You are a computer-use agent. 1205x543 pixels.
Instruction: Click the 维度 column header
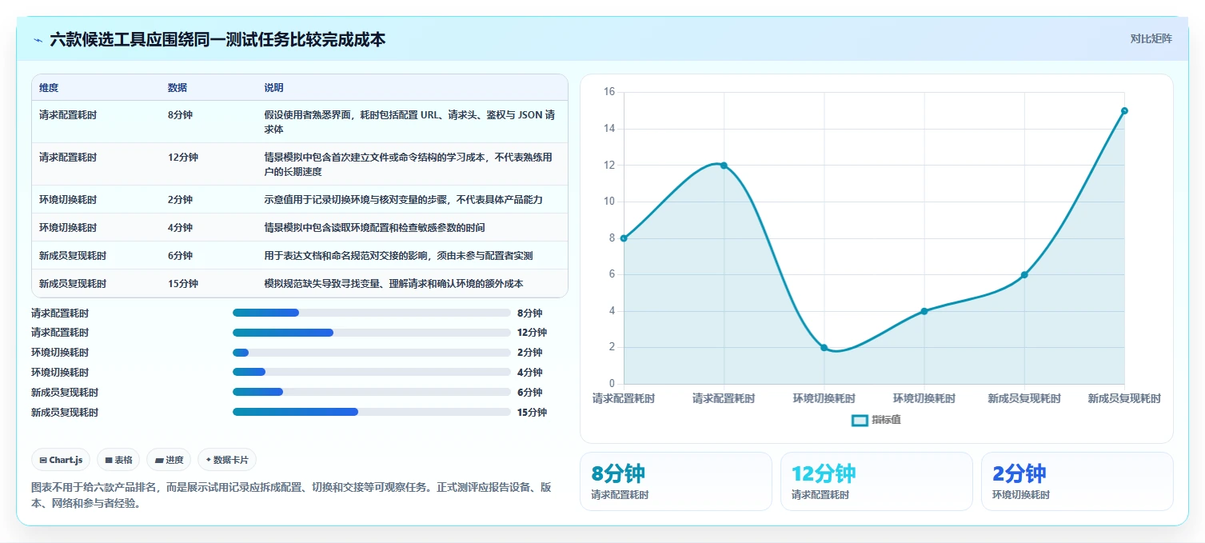49,88
